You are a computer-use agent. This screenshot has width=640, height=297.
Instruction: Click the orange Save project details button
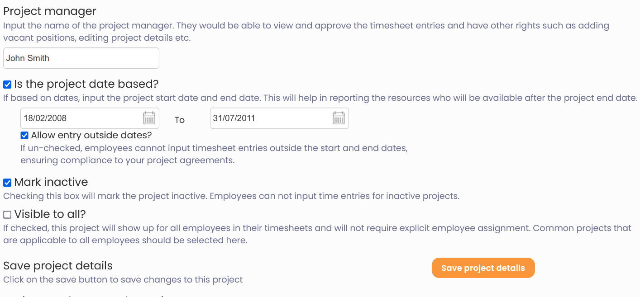click(x=483, y=268)
